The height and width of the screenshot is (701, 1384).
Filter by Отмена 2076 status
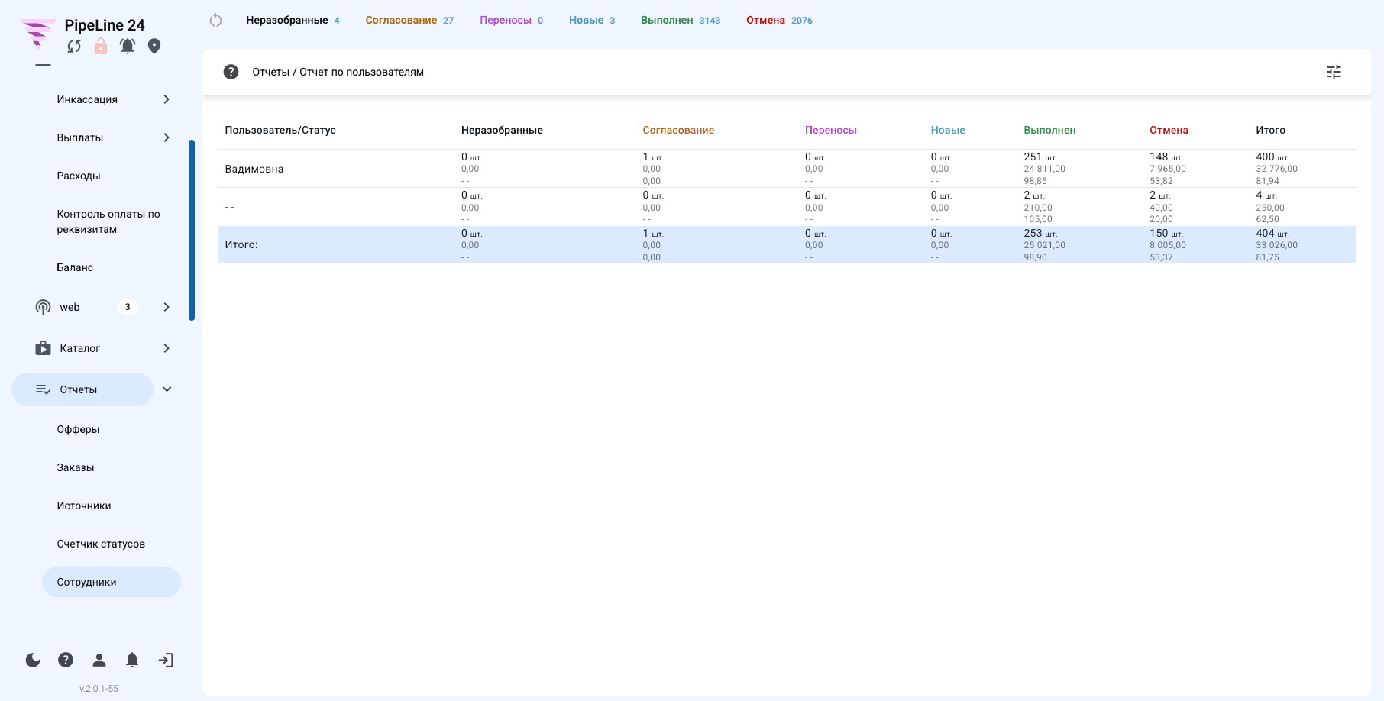[x=779, y=21]
